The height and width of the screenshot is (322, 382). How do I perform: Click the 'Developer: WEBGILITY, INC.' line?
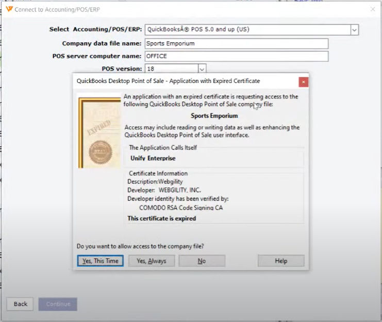[164, 190]
